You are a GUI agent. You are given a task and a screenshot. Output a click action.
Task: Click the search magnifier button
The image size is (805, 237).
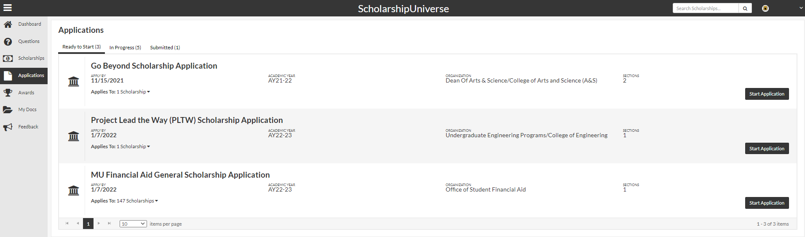point(745,8)
